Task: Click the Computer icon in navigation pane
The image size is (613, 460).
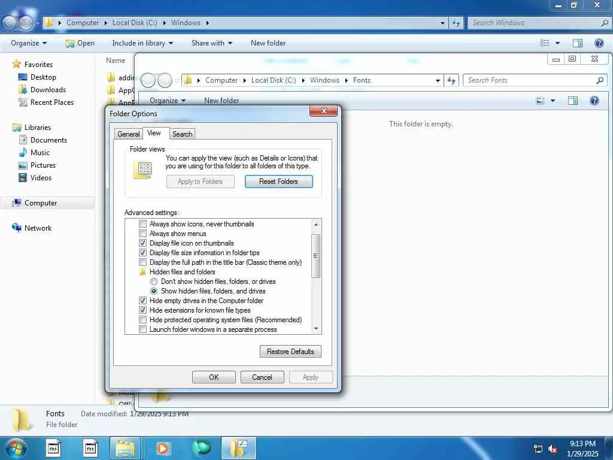Action: pos(16,202)
